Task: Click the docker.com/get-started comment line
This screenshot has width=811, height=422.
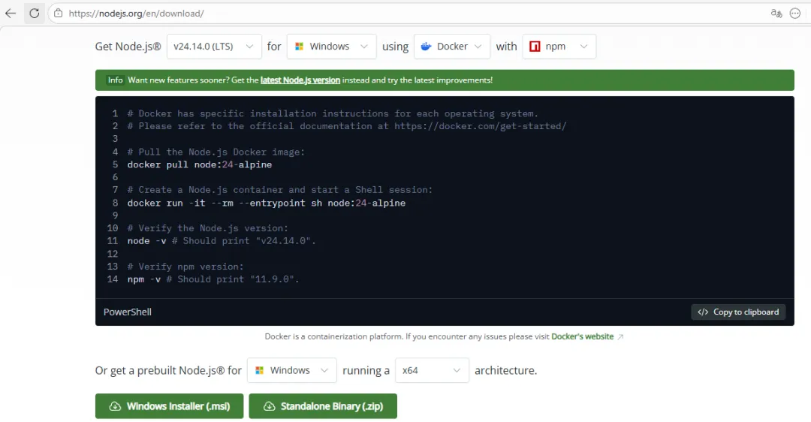Action: [x=346, y=126]
